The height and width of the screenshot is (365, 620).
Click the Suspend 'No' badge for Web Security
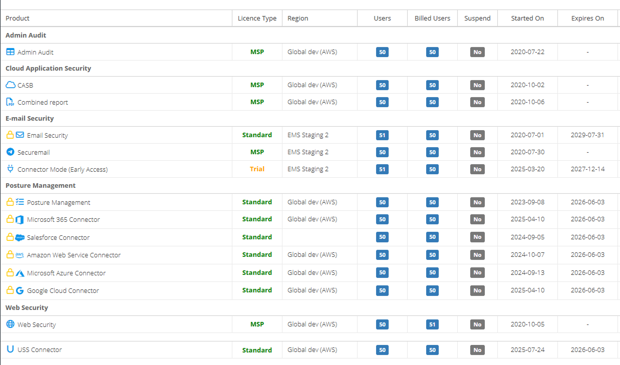pos(477,324)
